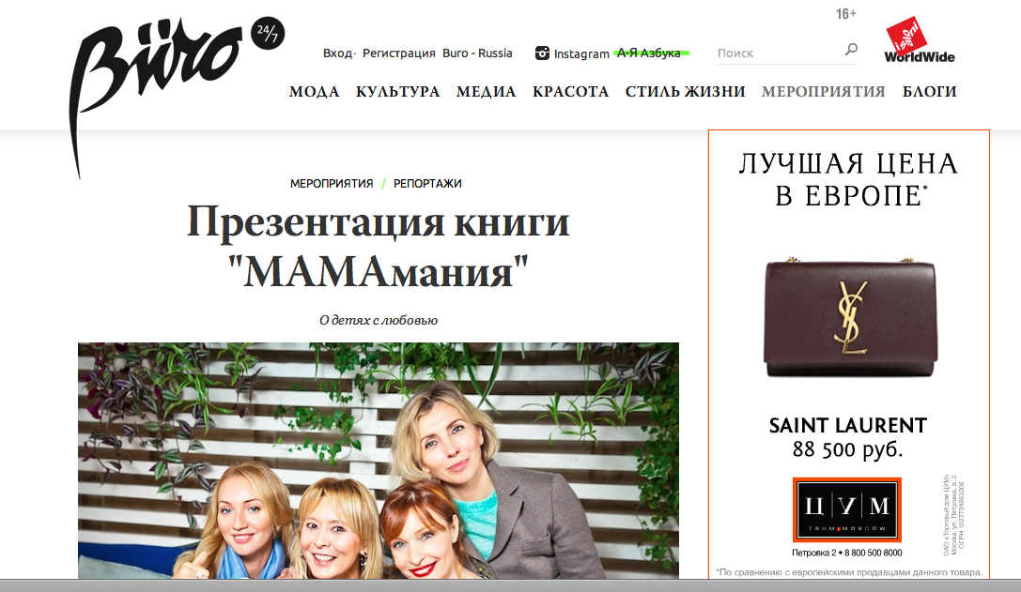Click the Вход login link
The height and width of the screenshot is (592, 1021).
[x=337, y=53]
